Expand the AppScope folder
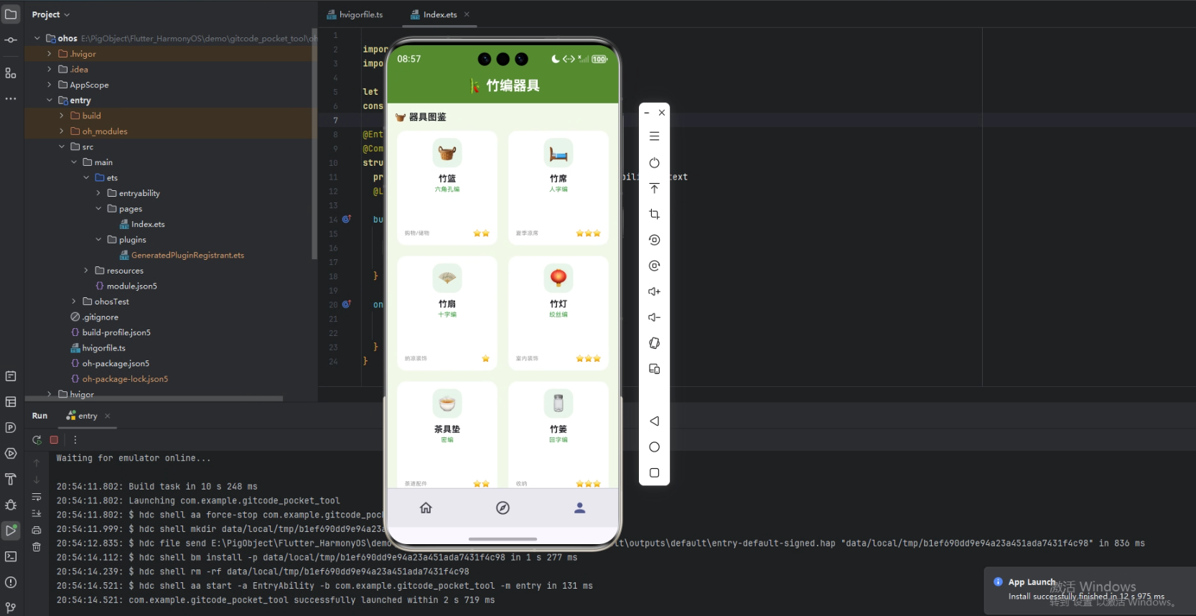 click(x=49, y=85)
